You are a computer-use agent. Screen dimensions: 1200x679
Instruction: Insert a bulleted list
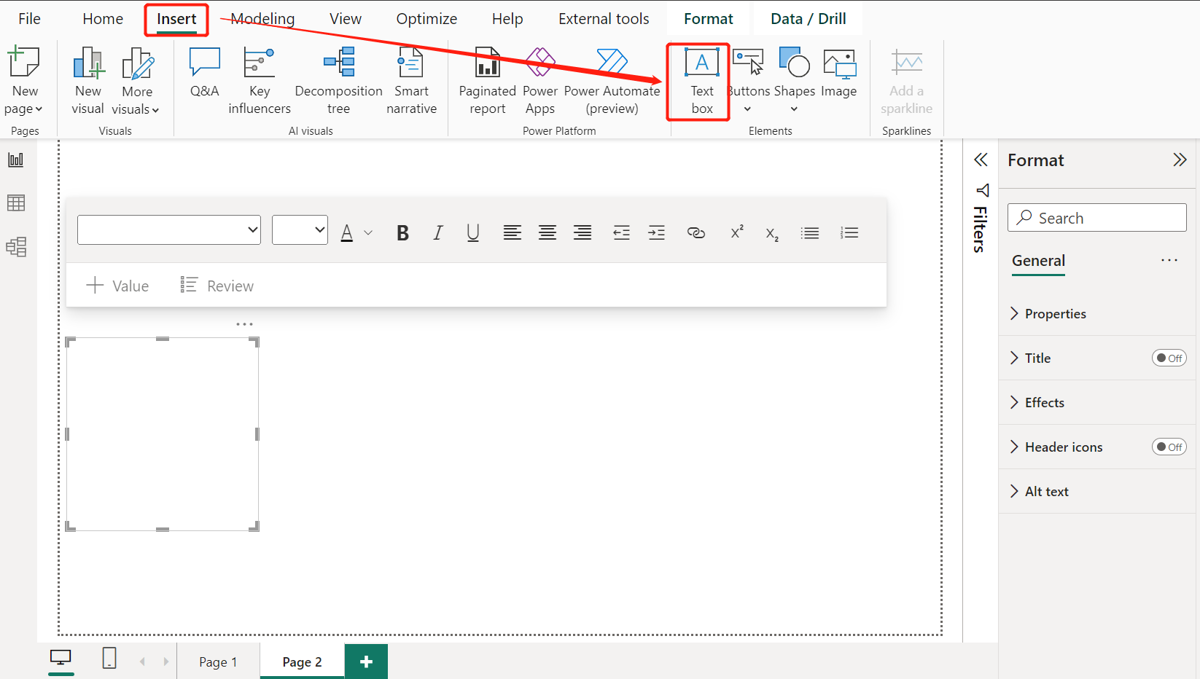[810, 233]
